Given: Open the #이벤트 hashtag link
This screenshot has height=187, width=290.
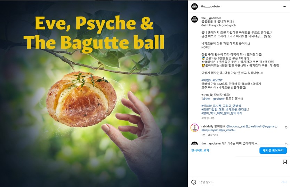Looking at the screenshot, I should (x=207, y=80).
